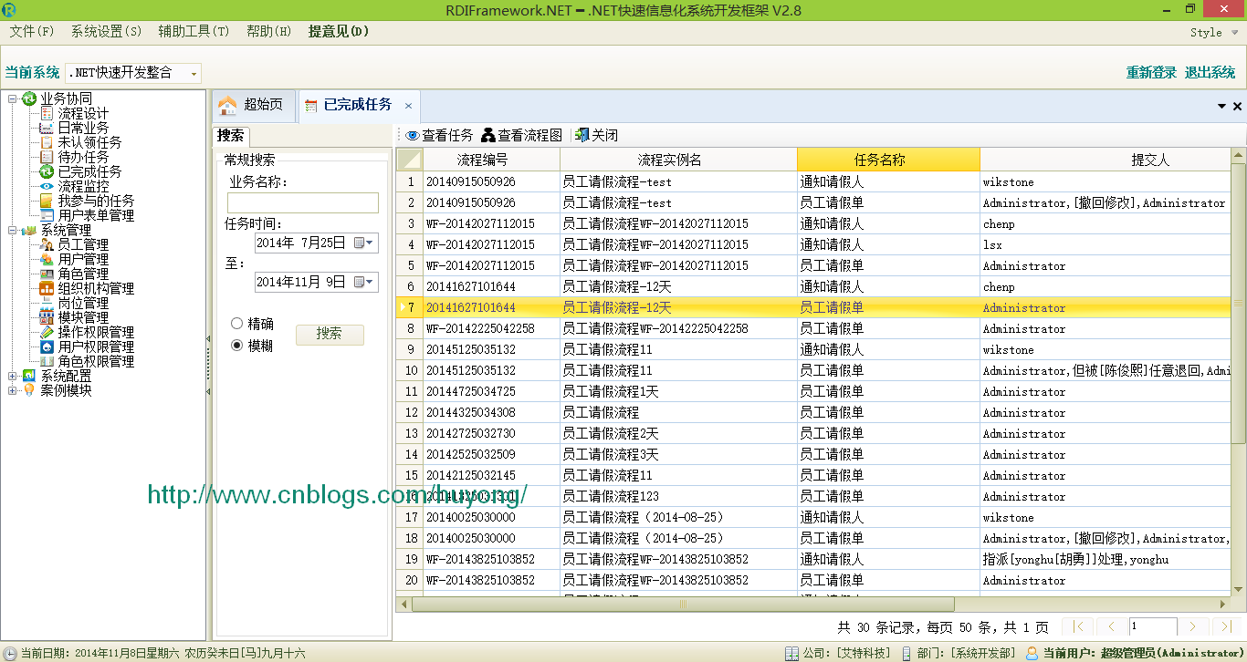1247x662 pixels.
Task: Click the 关闭 toolbar icon
Action: coord(582,135)
